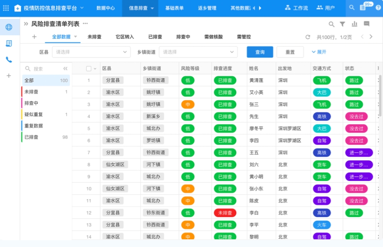Screen dimensions: 383x247
Task: Open notifications icon with 99+ badge
Action: 363,8
